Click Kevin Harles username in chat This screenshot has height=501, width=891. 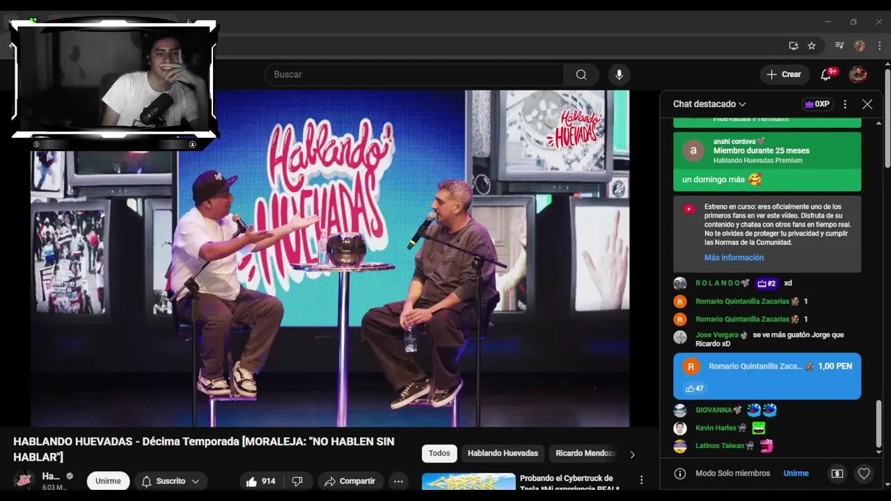point(716,428)
